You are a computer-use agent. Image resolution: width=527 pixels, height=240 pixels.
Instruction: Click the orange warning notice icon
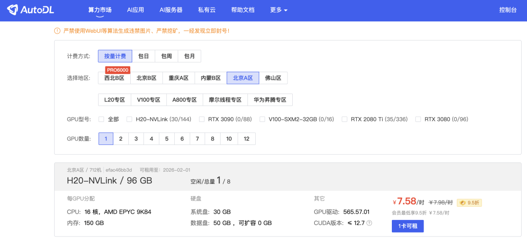click(57, 31)
